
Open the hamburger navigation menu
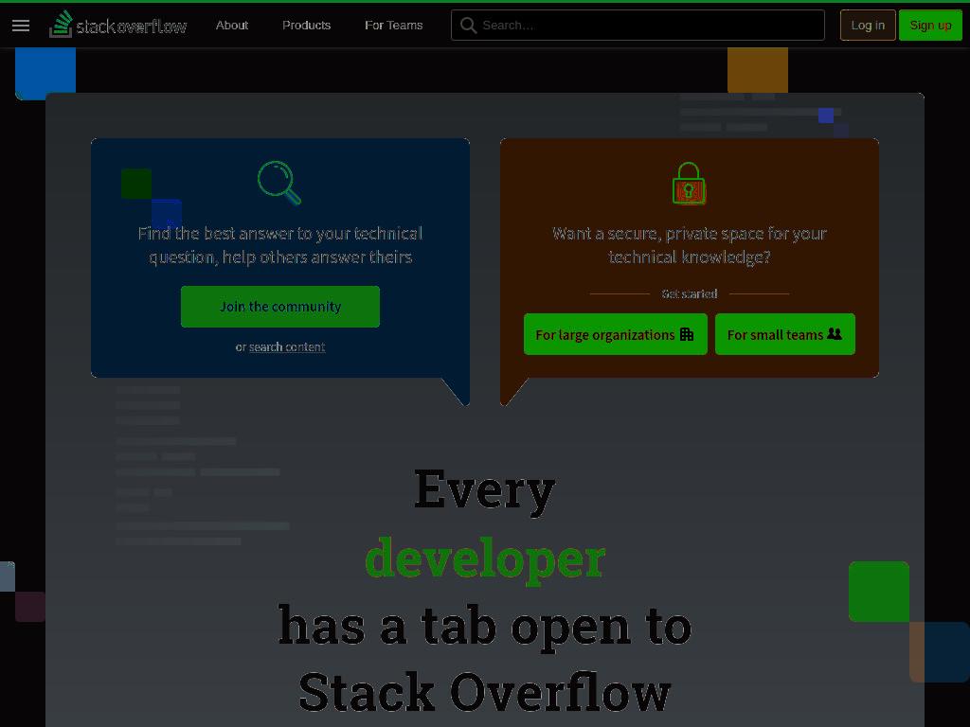21,26
